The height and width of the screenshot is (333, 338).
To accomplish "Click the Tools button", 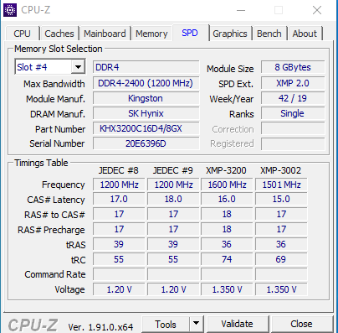I will tap(166, 325).
